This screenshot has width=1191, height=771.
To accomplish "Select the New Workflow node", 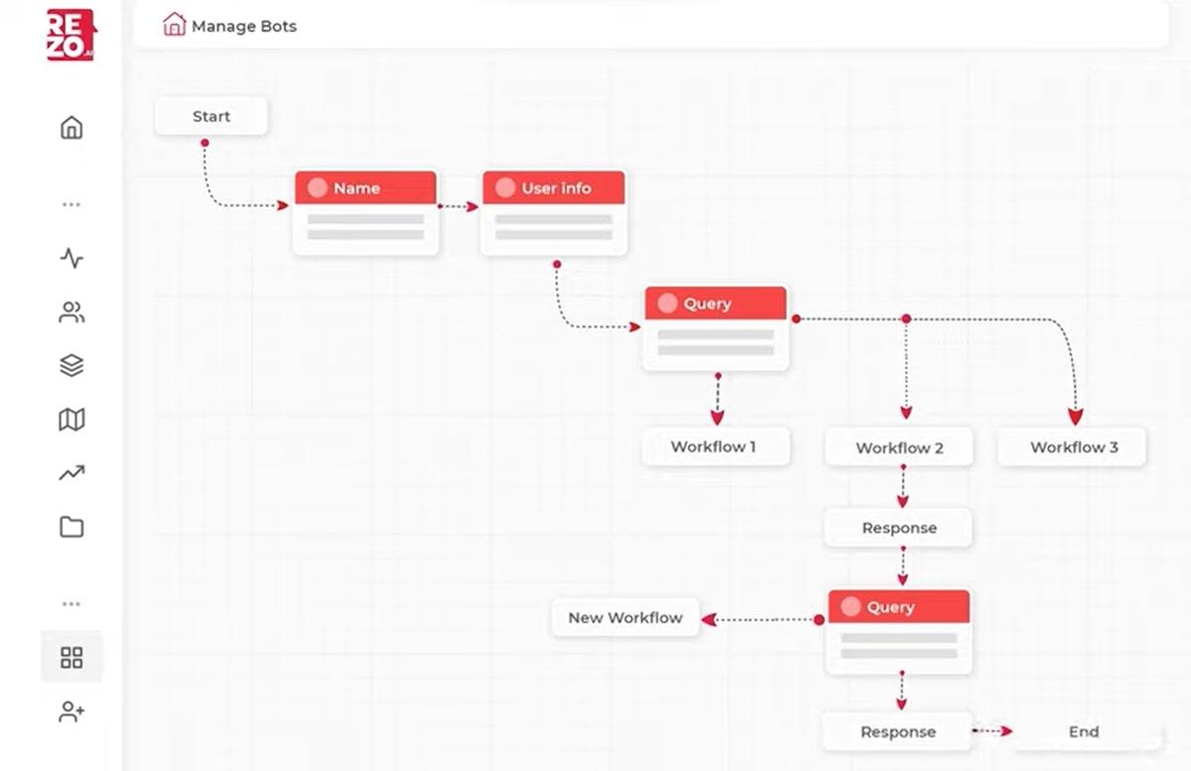I will (x=625, y=617).
